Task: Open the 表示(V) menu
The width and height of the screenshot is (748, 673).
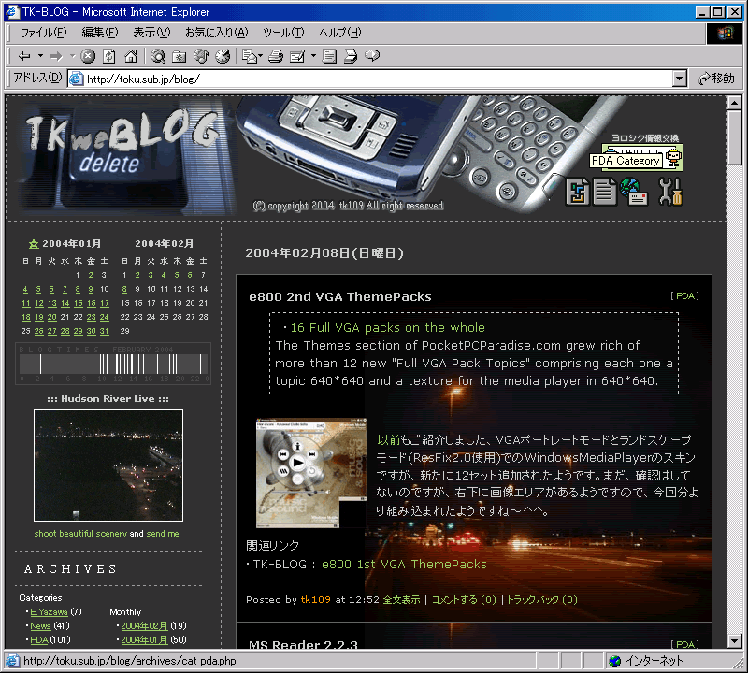Action: [x=151, y=33]
